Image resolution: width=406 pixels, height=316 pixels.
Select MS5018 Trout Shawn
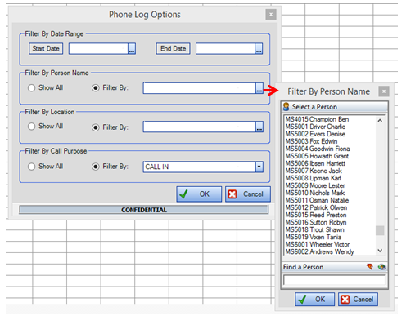point(314,229)
